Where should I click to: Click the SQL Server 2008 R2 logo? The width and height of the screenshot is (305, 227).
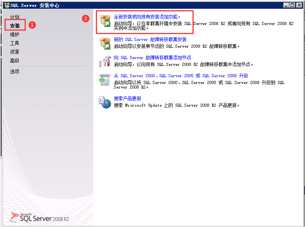(x=39, y=217)
